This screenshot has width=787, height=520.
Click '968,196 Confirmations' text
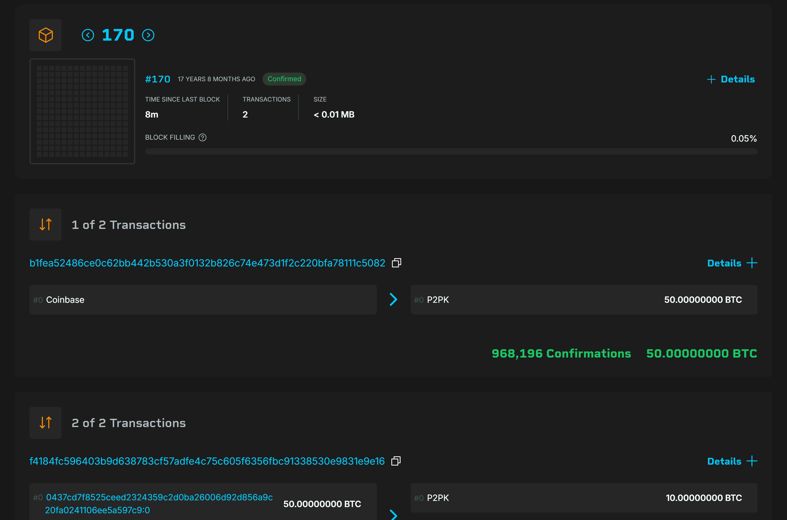pyautogui.click(x=561, y=354)
